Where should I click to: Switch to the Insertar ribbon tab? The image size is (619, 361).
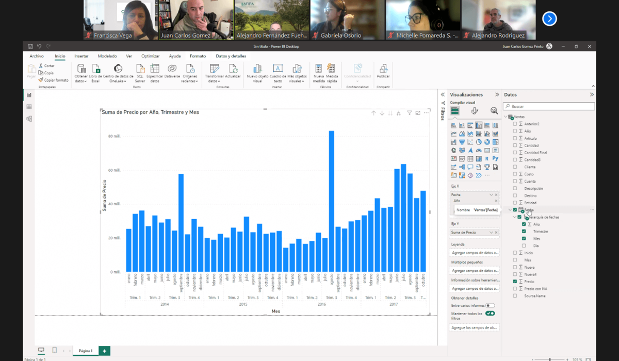point(81,56)
